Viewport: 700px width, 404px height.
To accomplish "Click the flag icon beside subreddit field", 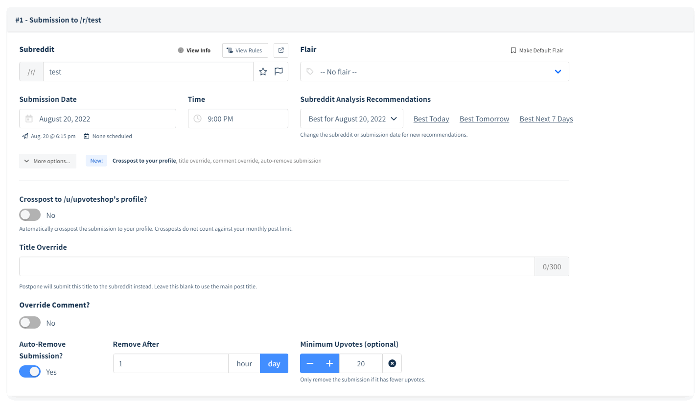I will click(279, 71).
